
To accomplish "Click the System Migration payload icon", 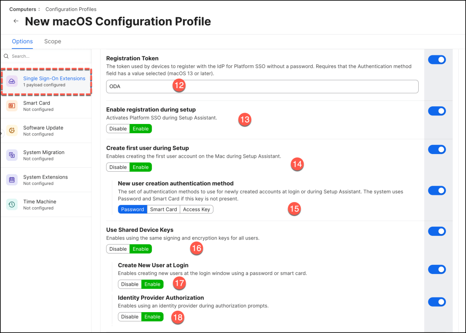I will pyautogui.click(x=12, y=155).
